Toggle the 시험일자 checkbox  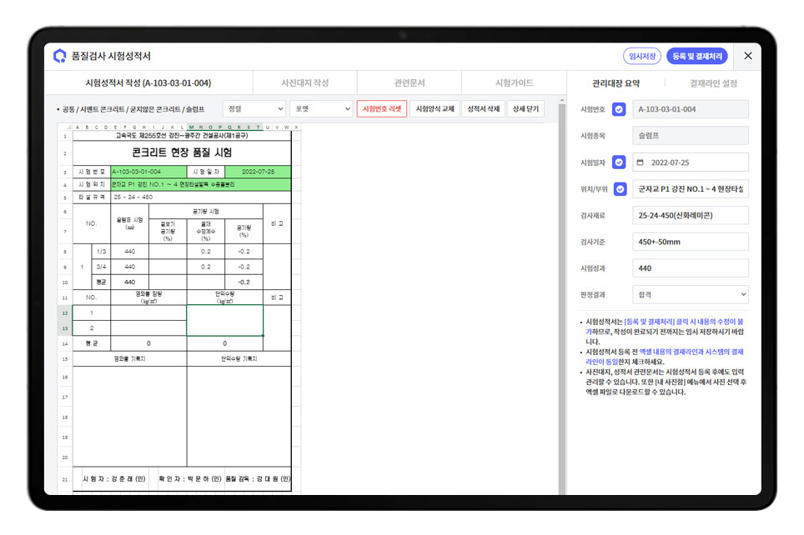tap(619, 162)
